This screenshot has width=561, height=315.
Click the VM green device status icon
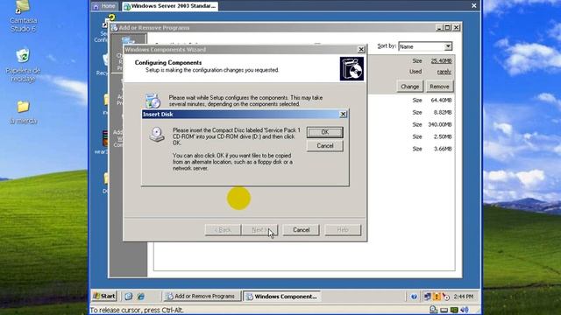pos(454,310)
